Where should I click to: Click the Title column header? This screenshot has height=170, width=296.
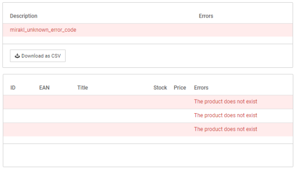point(83,88)
